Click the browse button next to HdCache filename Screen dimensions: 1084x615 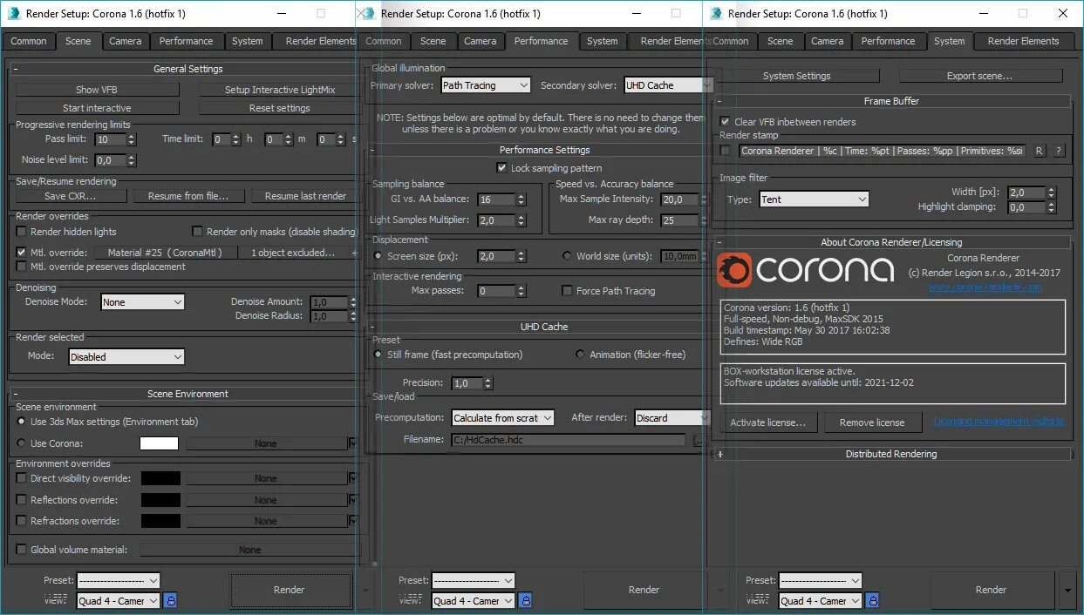[x=698, y=440]
